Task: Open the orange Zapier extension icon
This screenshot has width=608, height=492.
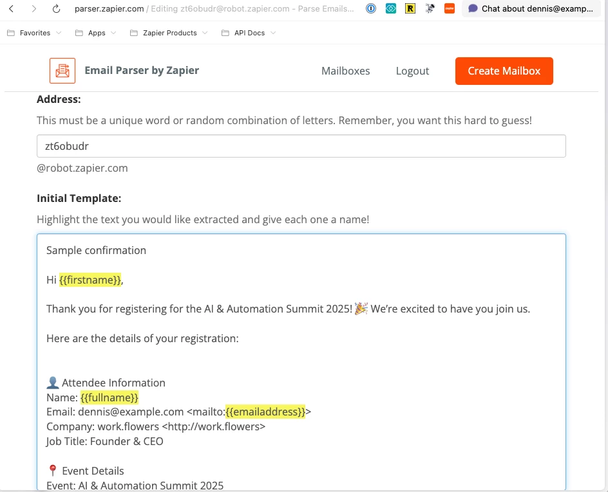Action: [450, 8]
